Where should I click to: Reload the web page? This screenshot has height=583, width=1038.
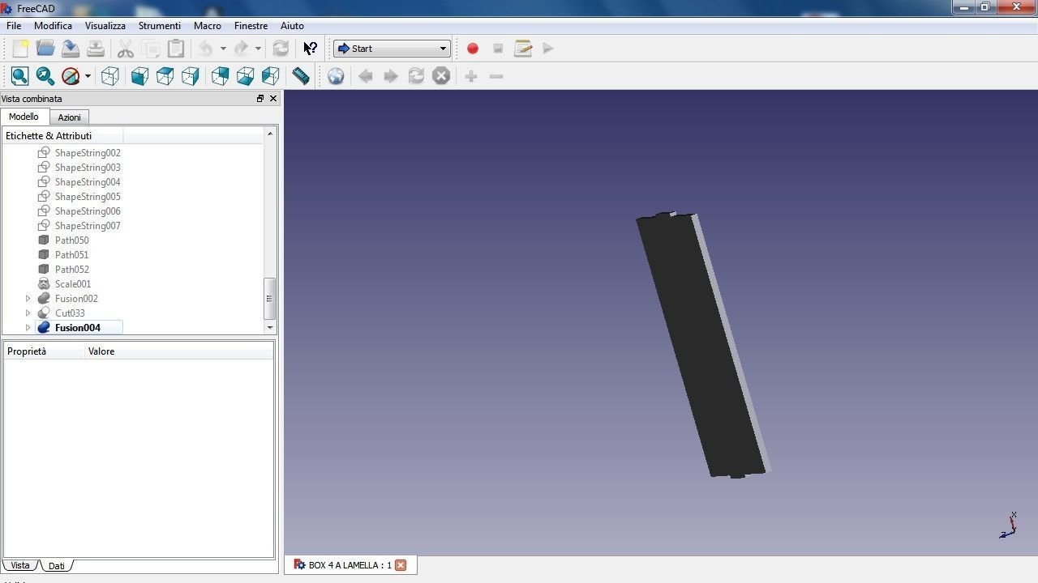(x=416, y=76)
